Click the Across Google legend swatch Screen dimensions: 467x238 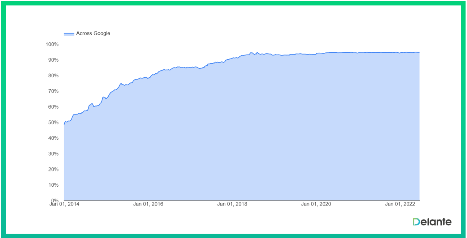pyautogui.click(x=69, y=34)
